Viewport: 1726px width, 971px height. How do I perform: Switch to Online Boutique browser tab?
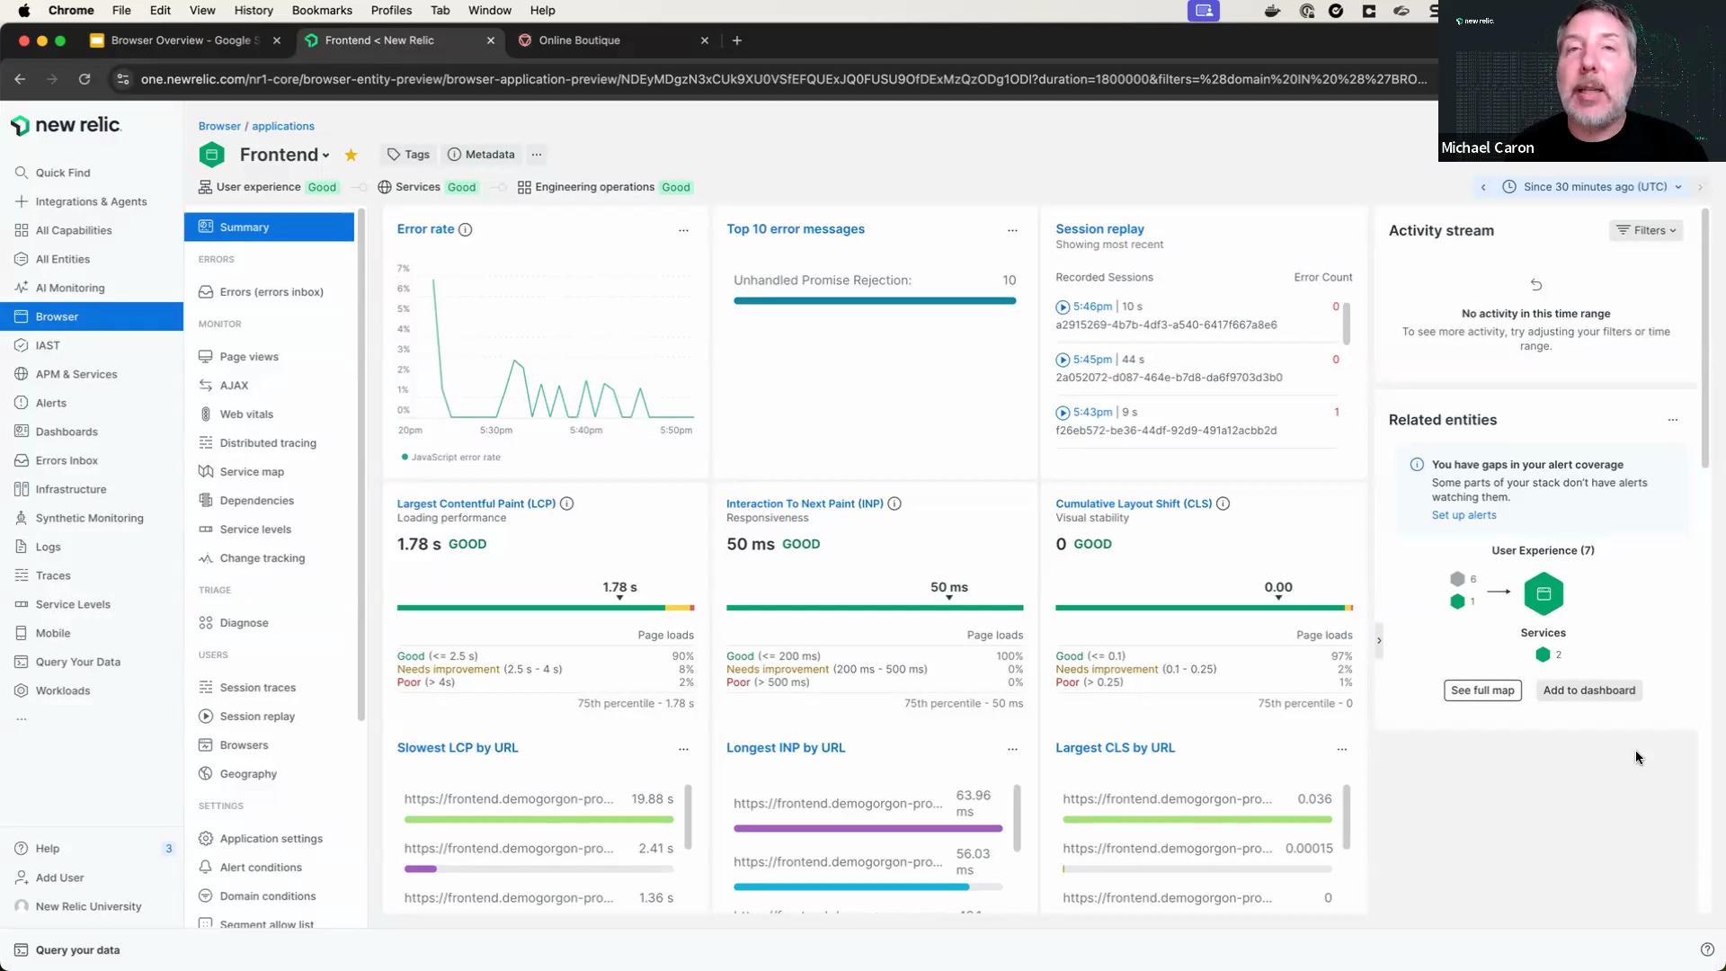[614, 40]
